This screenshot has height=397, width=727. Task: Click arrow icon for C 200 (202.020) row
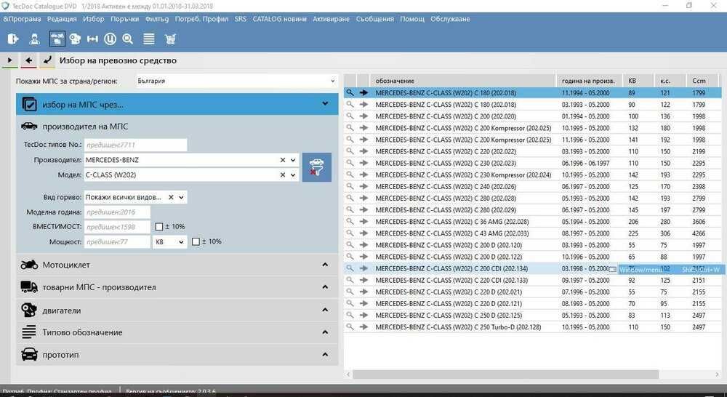pos(364,116)
